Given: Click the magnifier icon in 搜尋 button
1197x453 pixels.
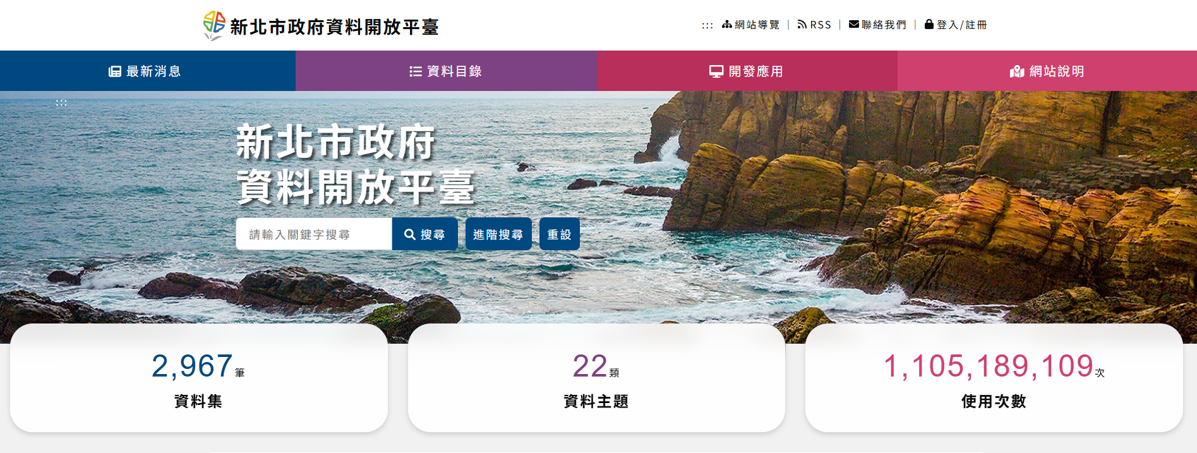Looking at the screenshot, I should coord(410,234).
